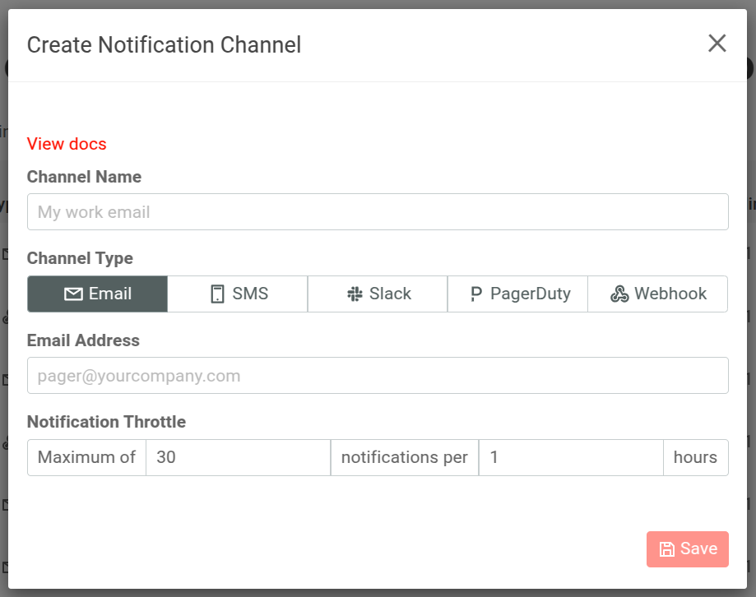Click the 'Maximum of' throttle segment

[86, 457]
